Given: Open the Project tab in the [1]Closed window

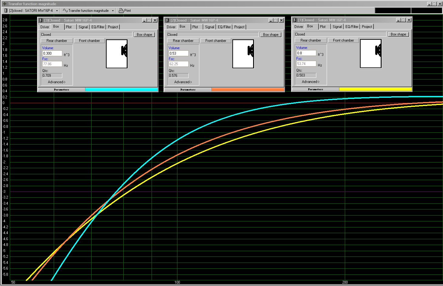Looking at the screenshot, I should [367, 27].
